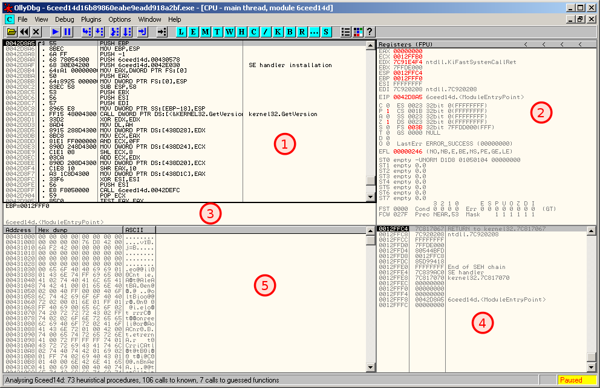The height and width of the screenshot is (388, 600).
Task: Click the Hex dump column header
Action: click(79, 230)
